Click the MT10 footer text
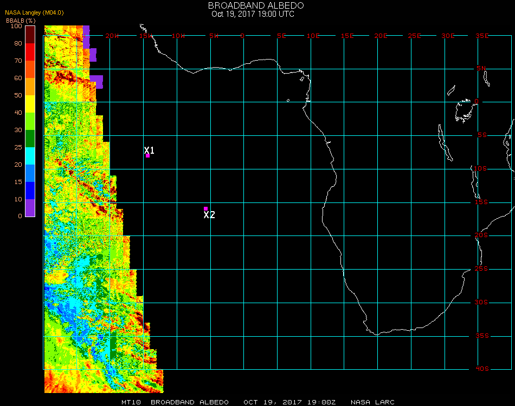This screenshot has height=406, width=515. tap(131, 402)
